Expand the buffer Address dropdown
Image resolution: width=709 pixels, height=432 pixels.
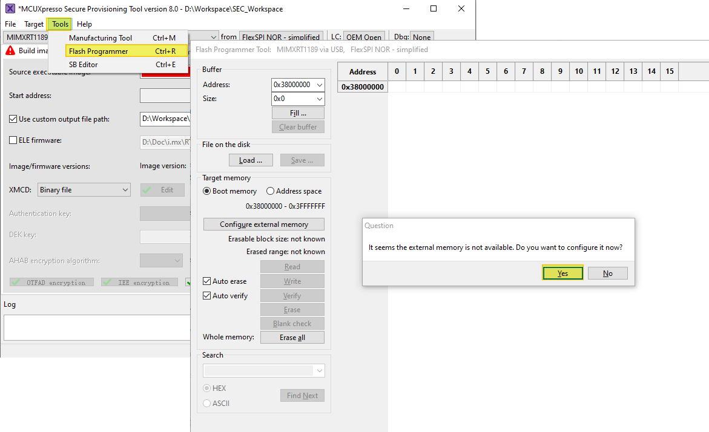(319, 85)
